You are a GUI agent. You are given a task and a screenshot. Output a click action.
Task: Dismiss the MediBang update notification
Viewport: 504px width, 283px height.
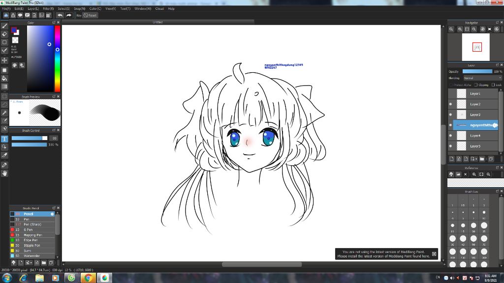[434, 254]
